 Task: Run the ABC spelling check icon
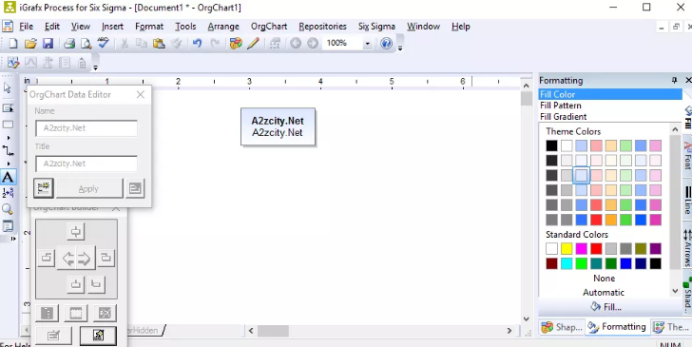coord(104,44)
